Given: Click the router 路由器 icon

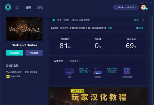Looking at the screenshot, I should (98, 71).
